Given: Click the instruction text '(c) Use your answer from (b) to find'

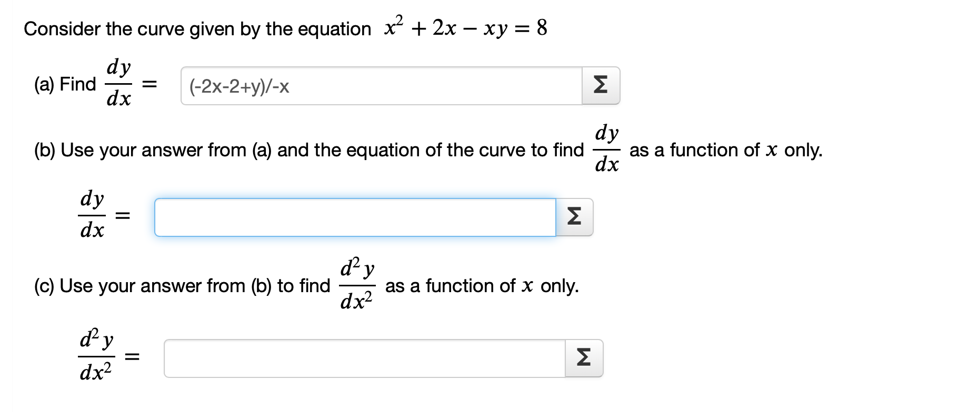Looking at the screenshot, I should point(182,286).
